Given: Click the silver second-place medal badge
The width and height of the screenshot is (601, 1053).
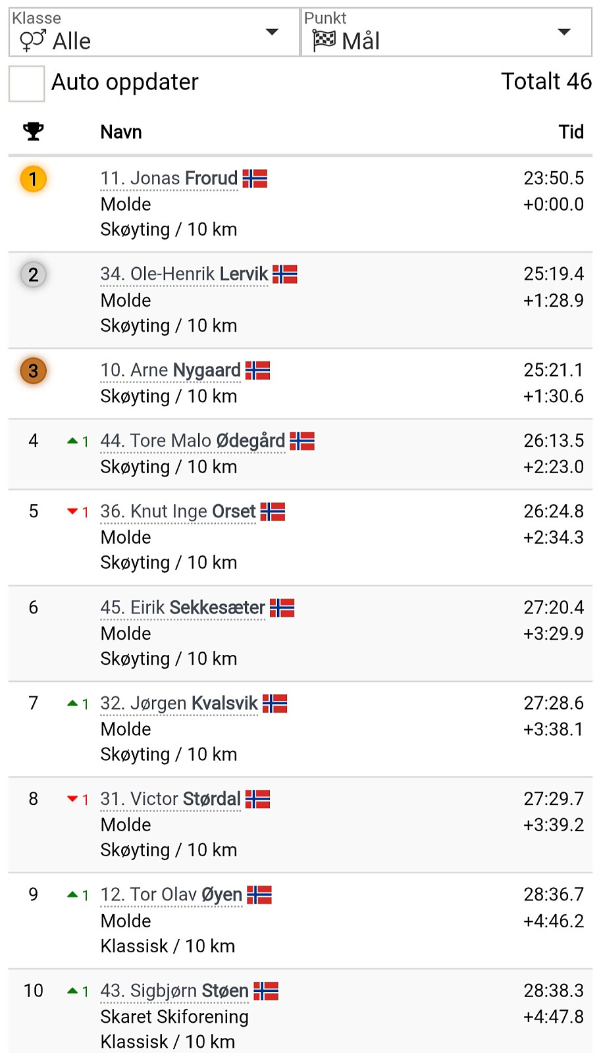Looking at the screenshot, I should (x=33, y=274).
